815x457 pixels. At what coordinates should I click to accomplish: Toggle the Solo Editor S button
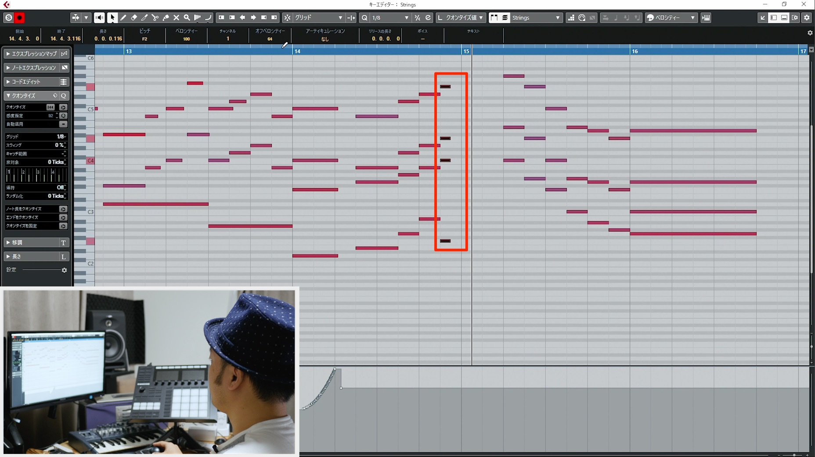point(8,18)
